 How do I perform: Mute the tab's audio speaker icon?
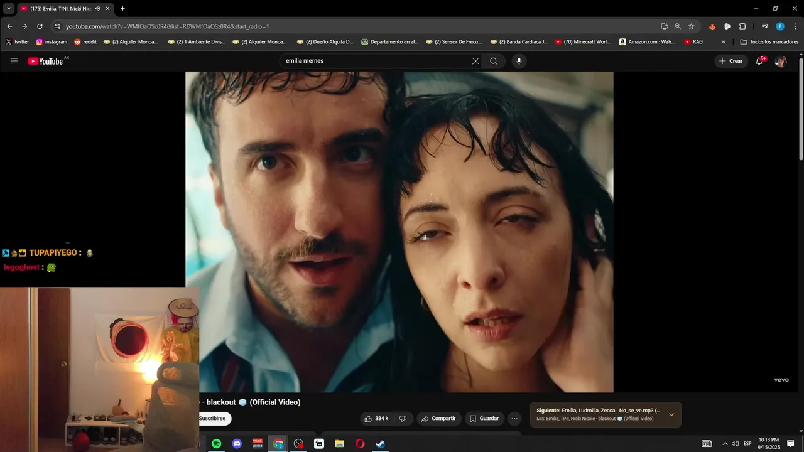(97, 9)
